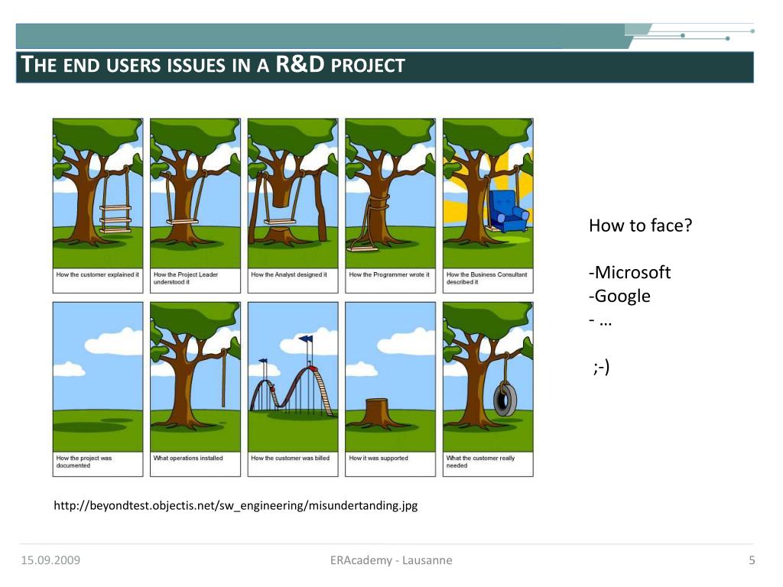This screenshot has height=587, width=783.
Task: Select the 'What the customer really needed' tire swing panel
Action: (488, 389)
